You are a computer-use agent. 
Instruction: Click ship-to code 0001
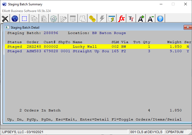[65, 51]
